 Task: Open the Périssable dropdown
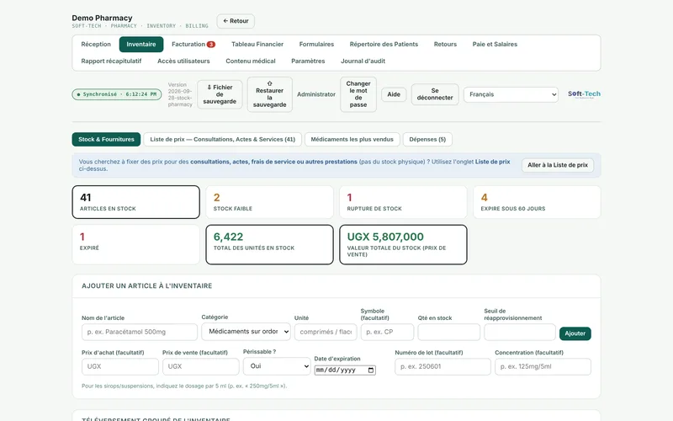[277, 366]
